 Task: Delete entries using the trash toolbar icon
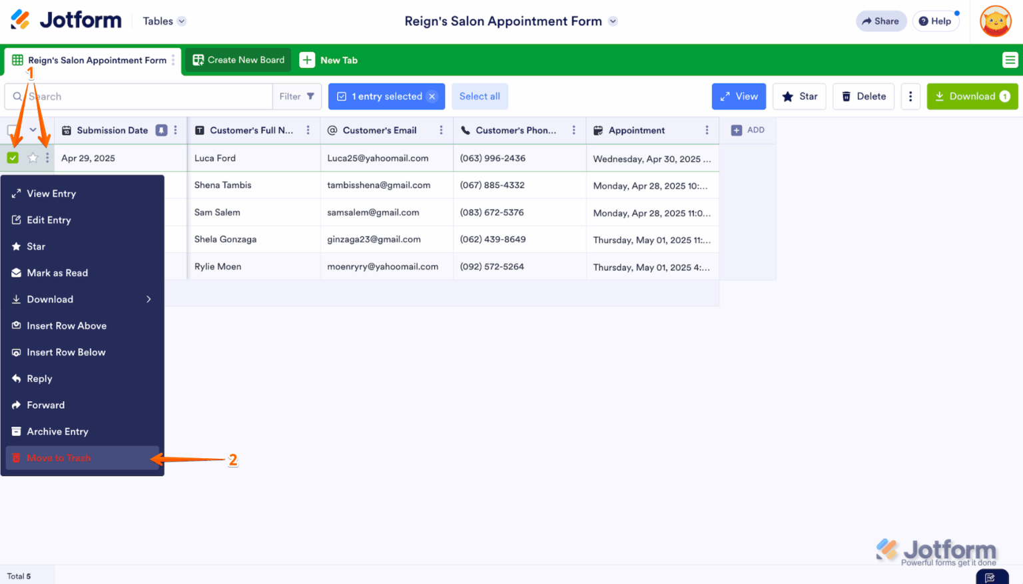click(863, 96)
